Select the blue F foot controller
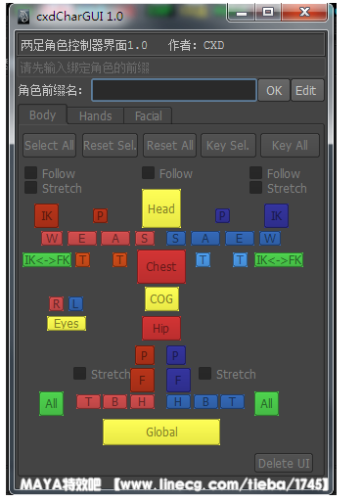This screenshot has height=501, width=362. click(178, 380)
